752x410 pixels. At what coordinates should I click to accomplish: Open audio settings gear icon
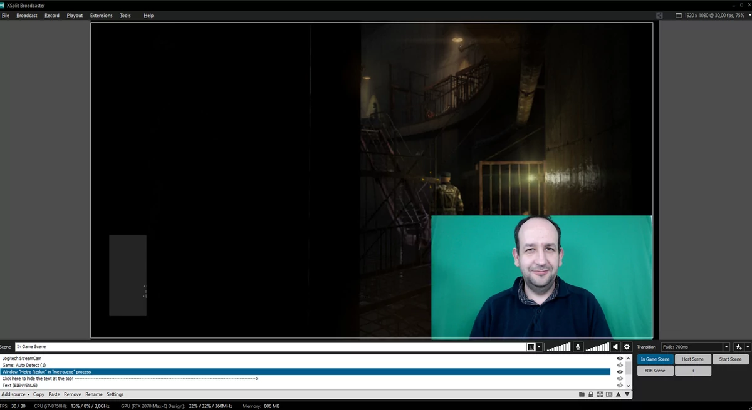coord(627,347)
